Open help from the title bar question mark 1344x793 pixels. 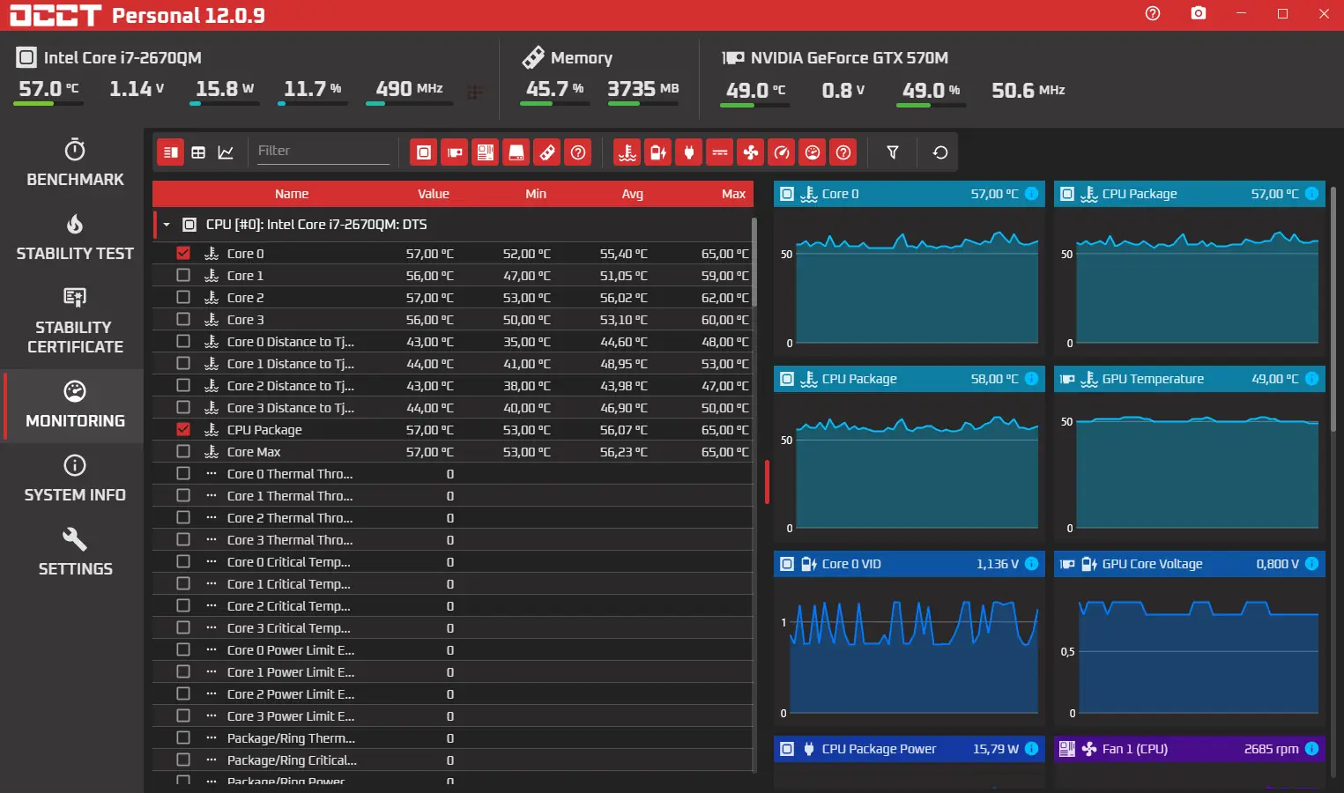coord(1153,13)
